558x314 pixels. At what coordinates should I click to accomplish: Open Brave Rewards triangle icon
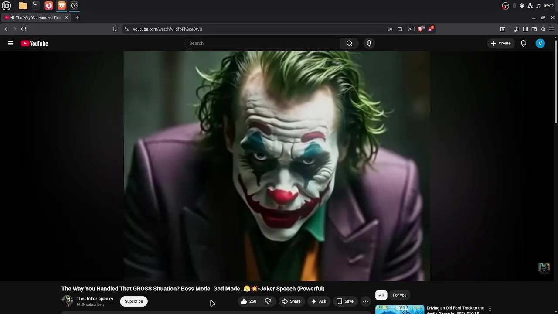[431, 29]
